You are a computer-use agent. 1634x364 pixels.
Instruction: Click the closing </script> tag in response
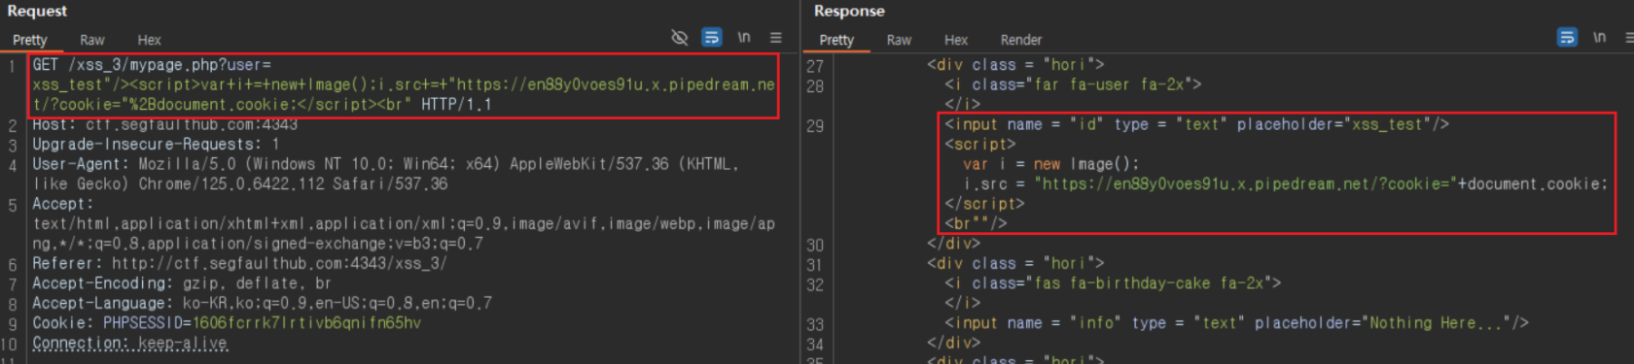(984, 204)
